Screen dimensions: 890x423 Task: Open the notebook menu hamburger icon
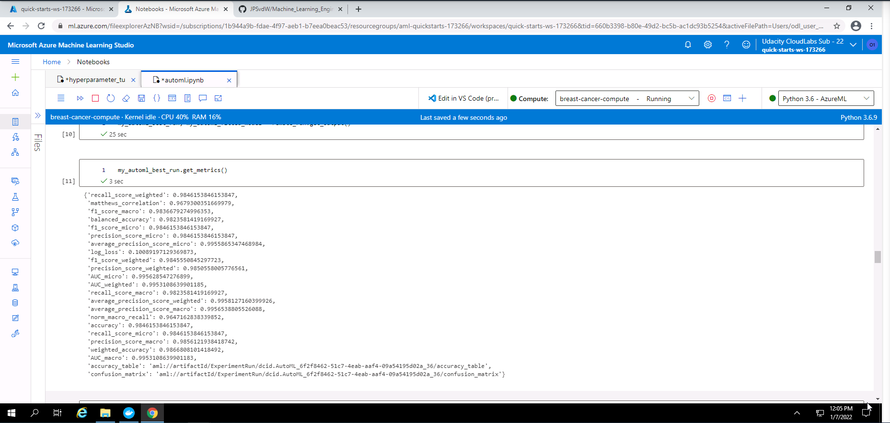pyautogui.click(x=61, y=98)
